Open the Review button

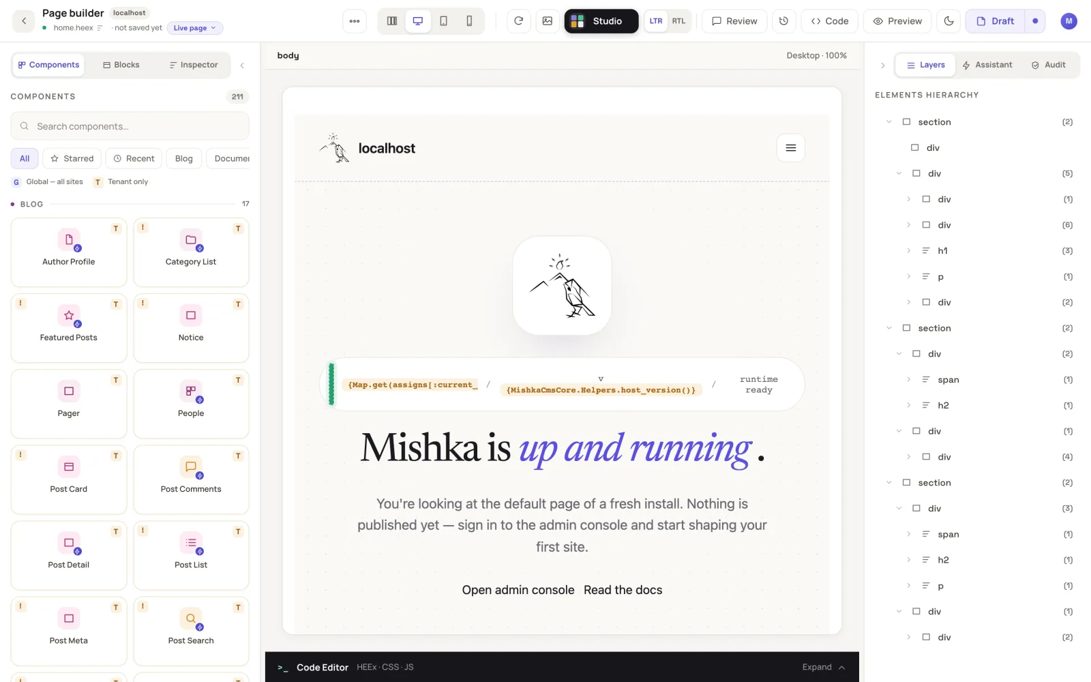[x=734, y=21]
